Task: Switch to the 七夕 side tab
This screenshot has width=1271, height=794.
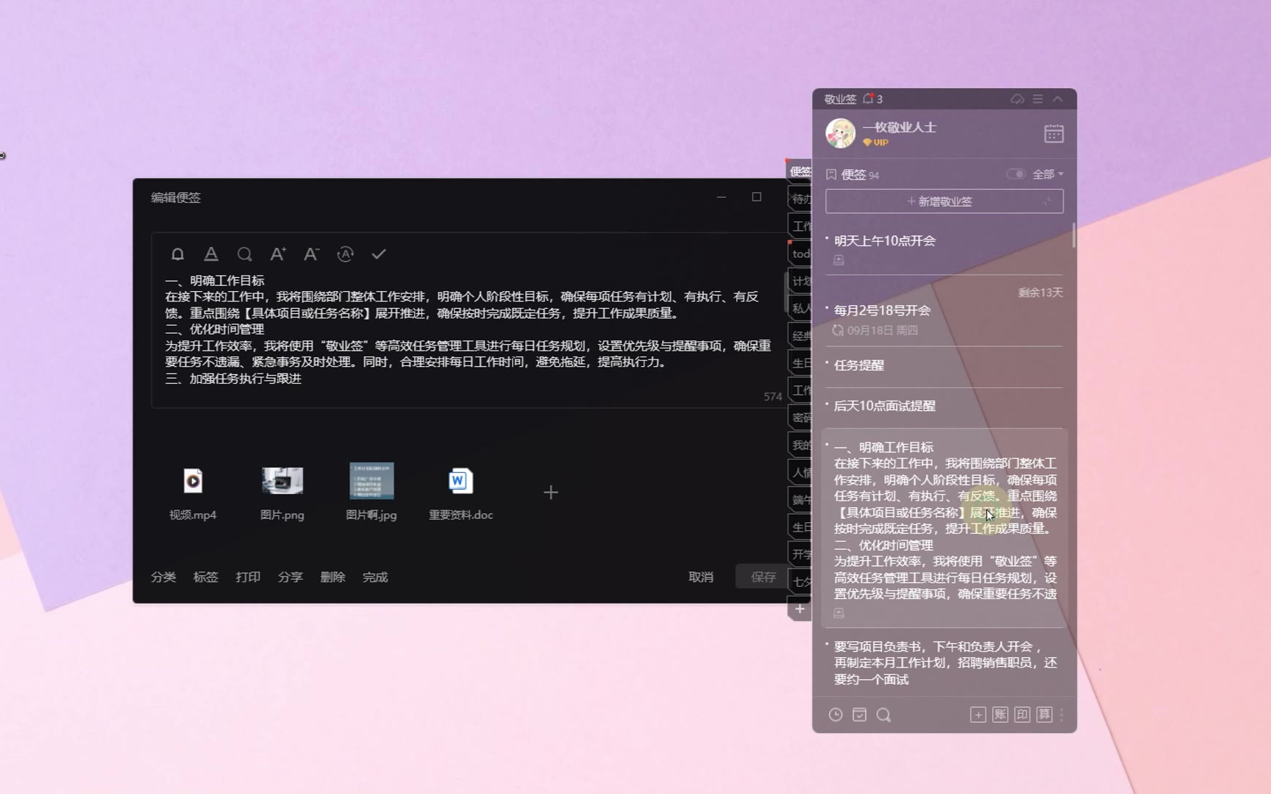Action: click(800, 582)
